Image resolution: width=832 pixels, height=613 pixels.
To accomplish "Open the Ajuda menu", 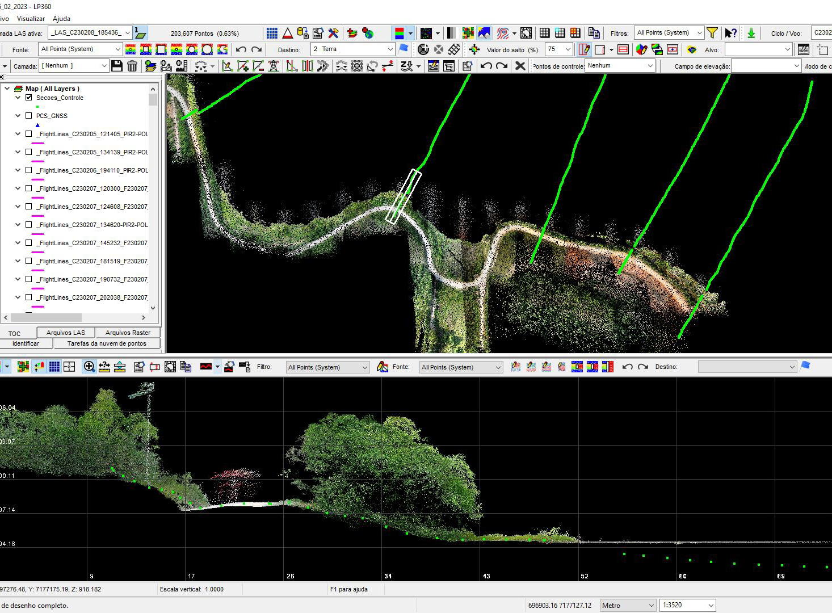I will coord(61,19).
